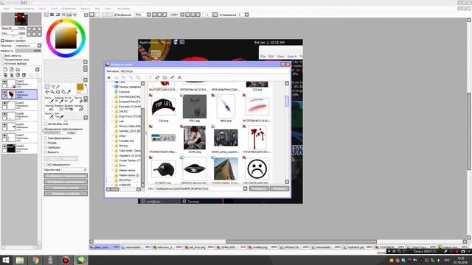Open File Explorer from the taskbar

coord(20,260)
